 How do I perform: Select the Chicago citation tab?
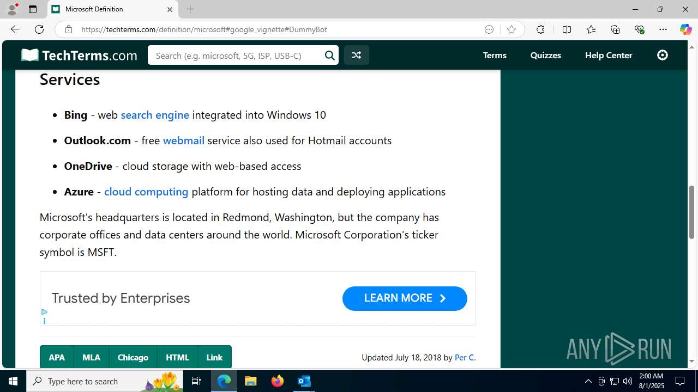pos(133,357)
